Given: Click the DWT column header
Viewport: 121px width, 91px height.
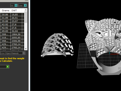Looking at the screenshot, I should point(16,11).
